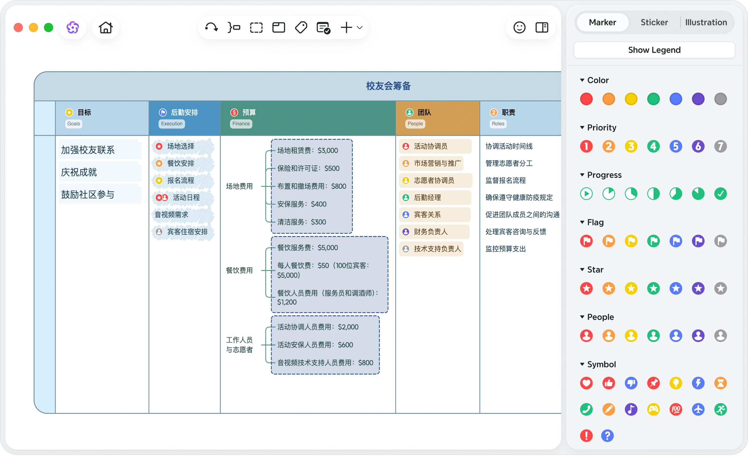Click the topic frame toolbar icon
748x456 pixels.
tap(279, 28)
